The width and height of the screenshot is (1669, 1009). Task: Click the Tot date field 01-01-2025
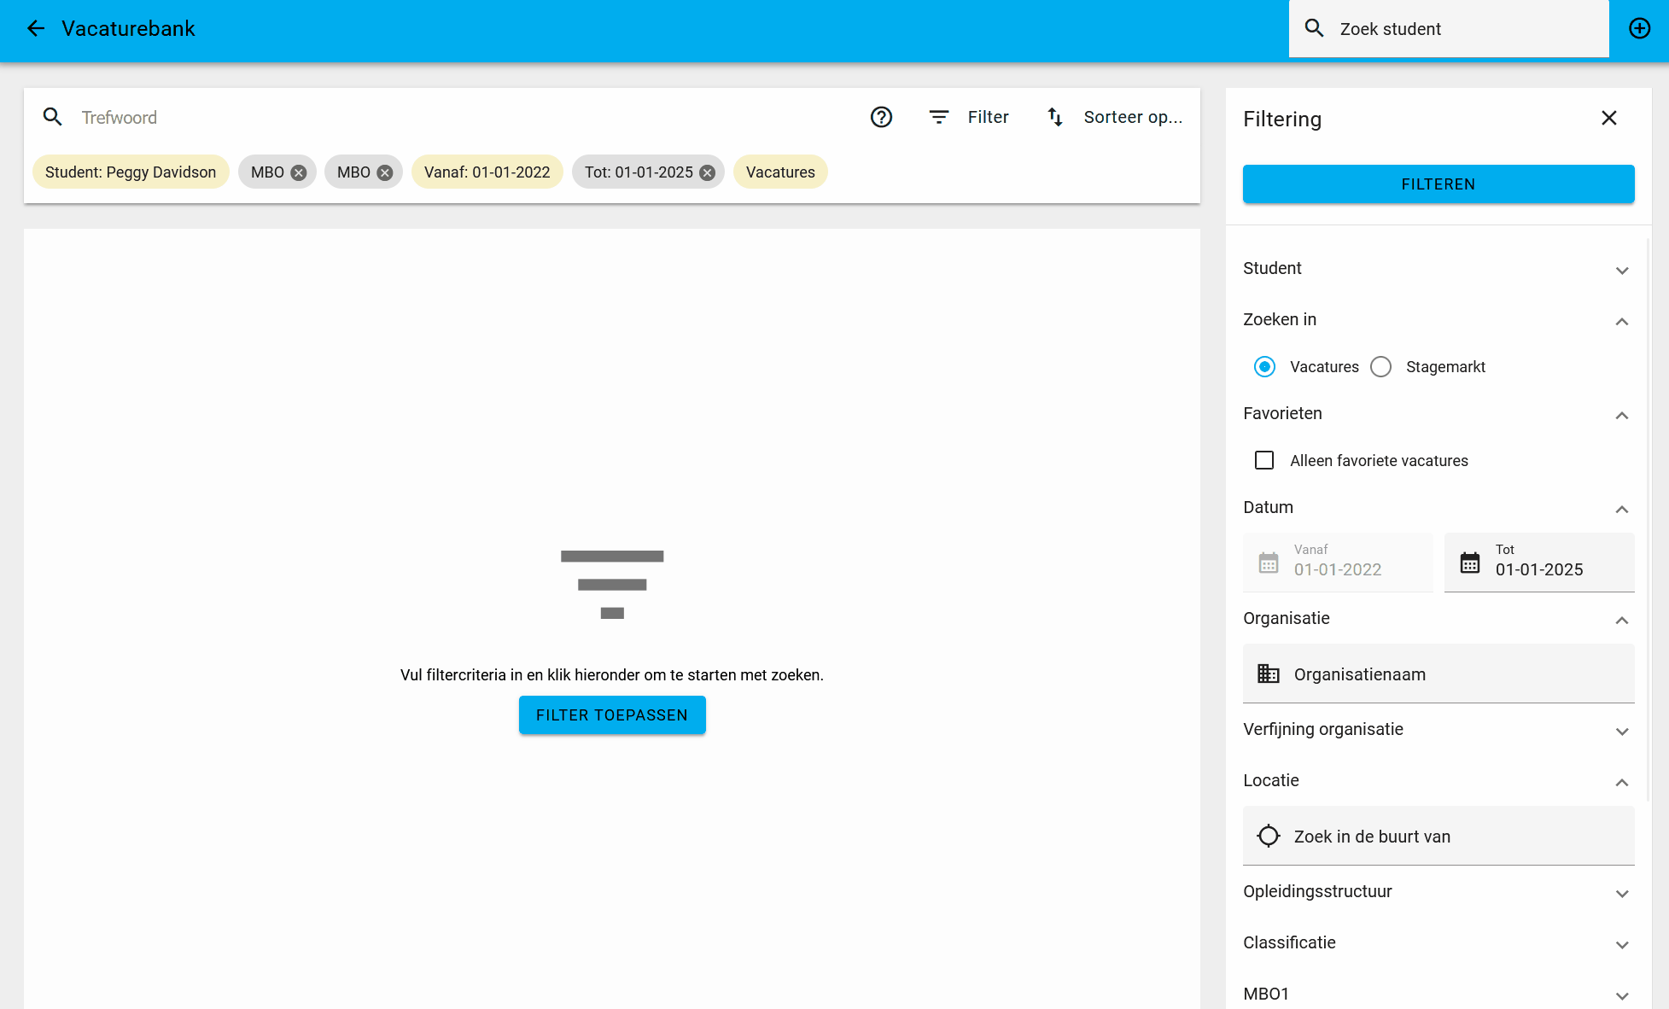[1539, 563]
